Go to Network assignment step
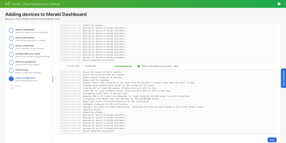Image resolution: width=286 pixels, height=143 pixels. click(x=26, y=62)
